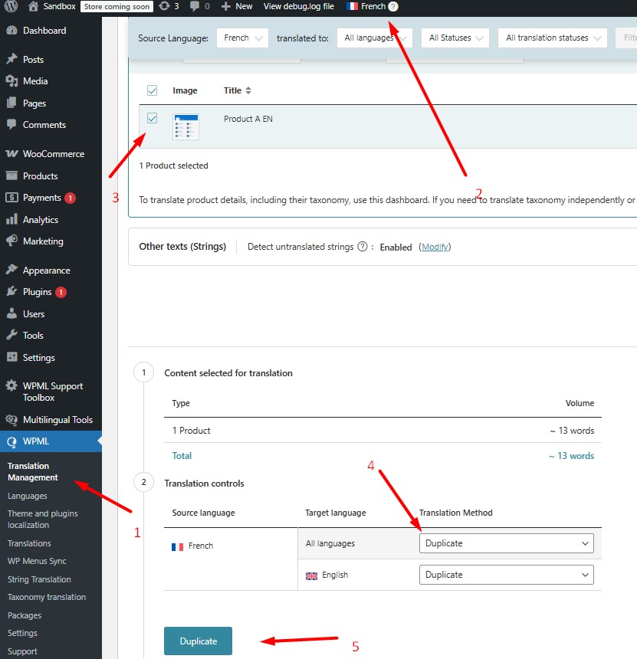Open the Sandbox site home icon
The image size is (637, 659).
coord(33,6)
